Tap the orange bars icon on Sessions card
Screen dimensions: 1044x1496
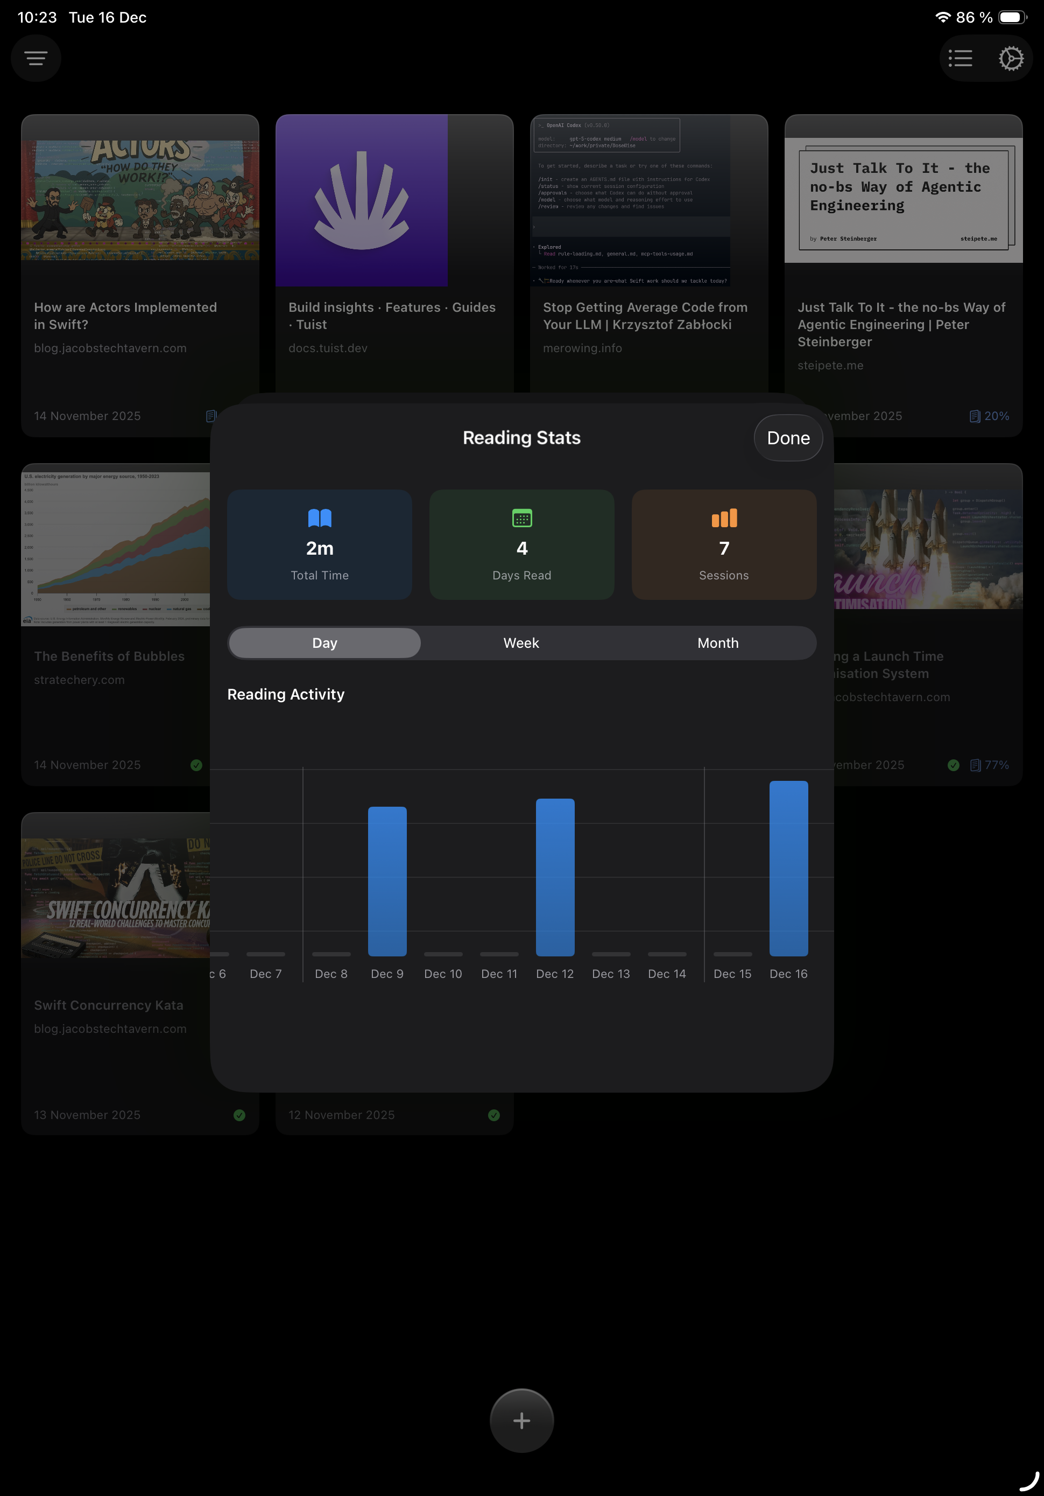724,518
